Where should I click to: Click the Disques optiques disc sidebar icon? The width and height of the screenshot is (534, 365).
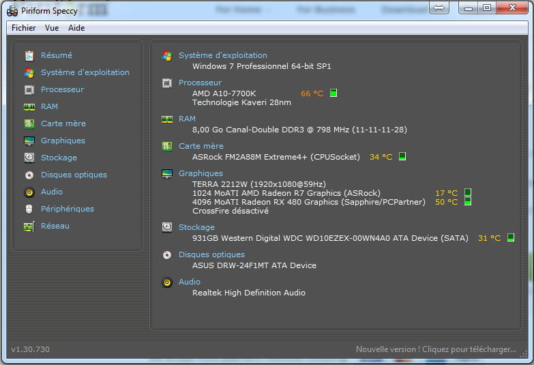pos(29,175)
